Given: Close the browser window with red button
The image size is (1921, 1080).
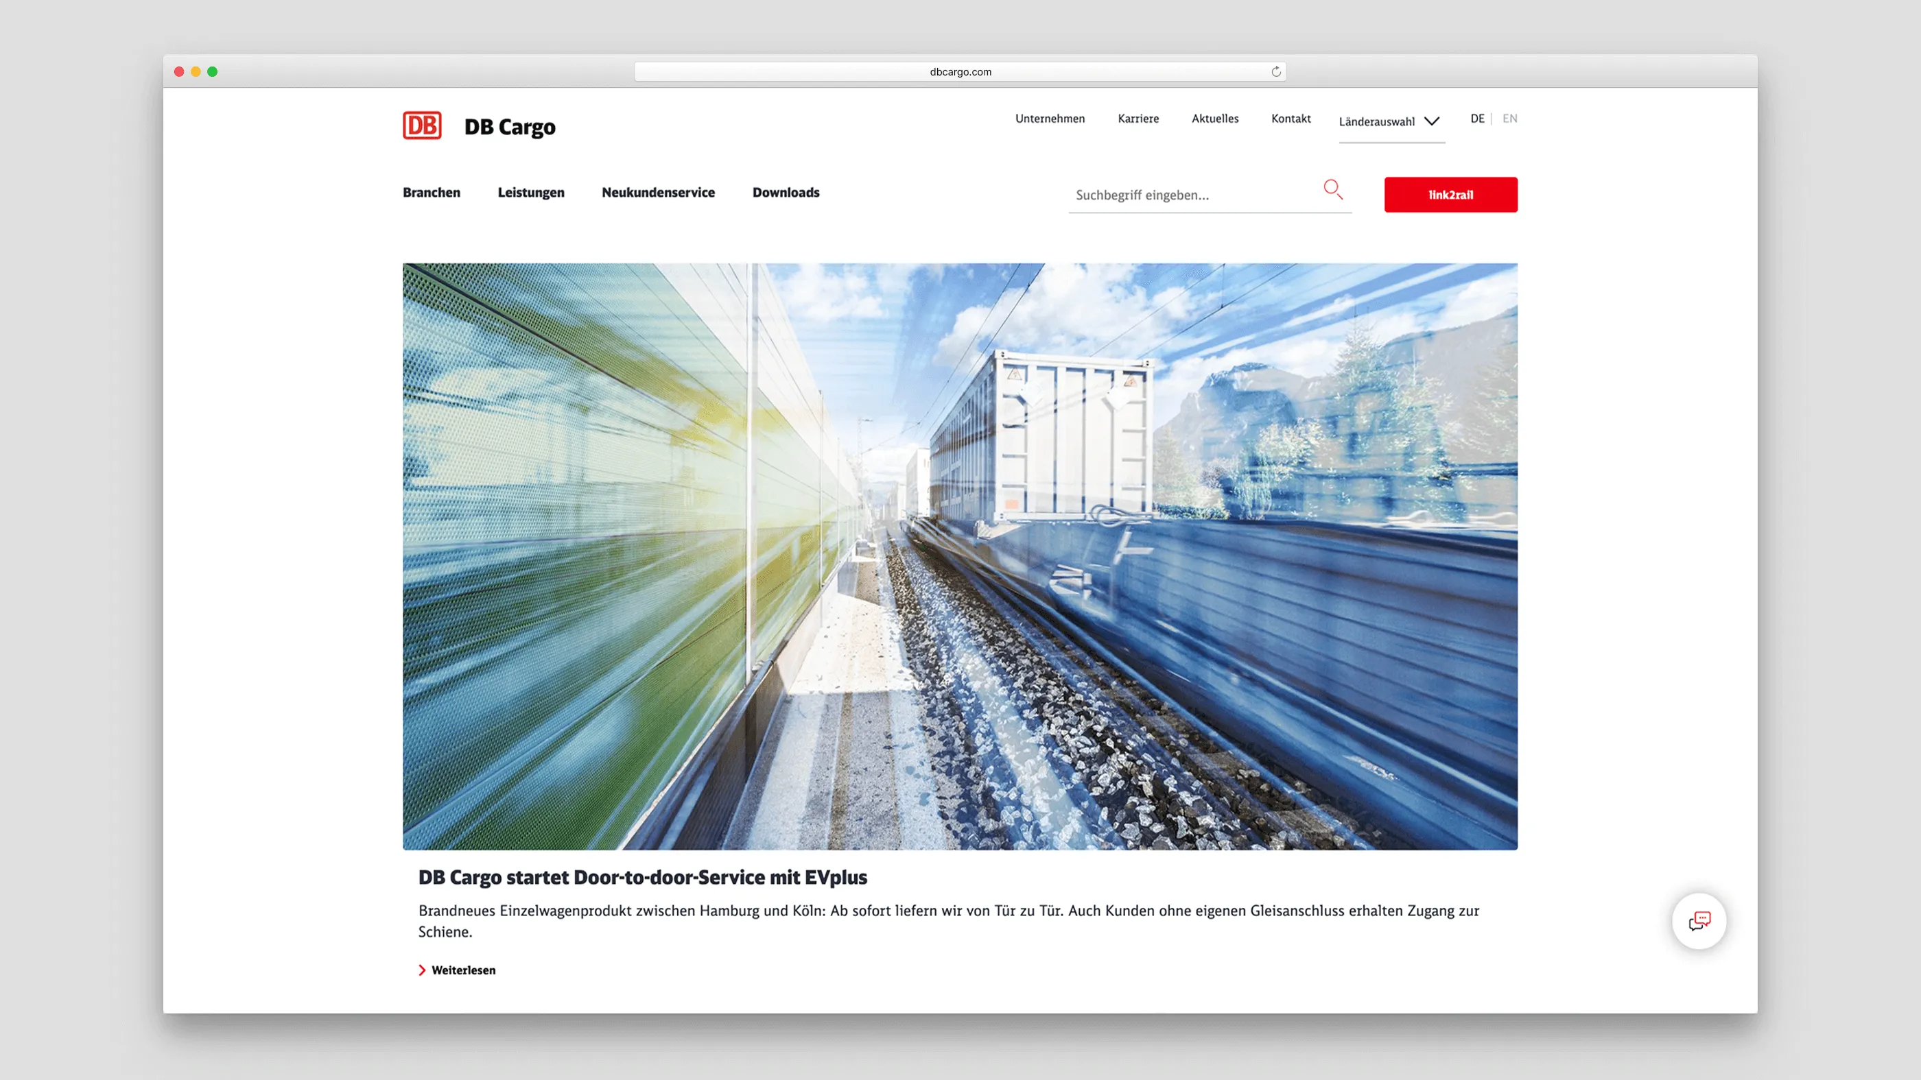Looking at the screenshot, I should [179, 71].
